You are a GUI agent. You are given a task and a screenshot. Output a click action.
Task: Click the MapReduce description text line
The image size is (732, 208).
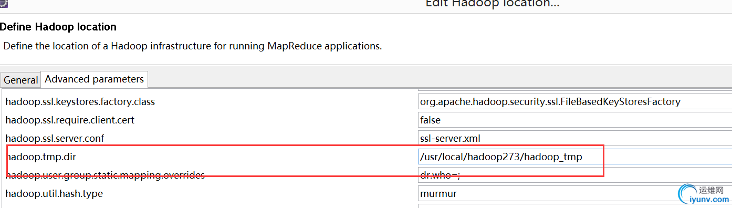coord(193,46)
